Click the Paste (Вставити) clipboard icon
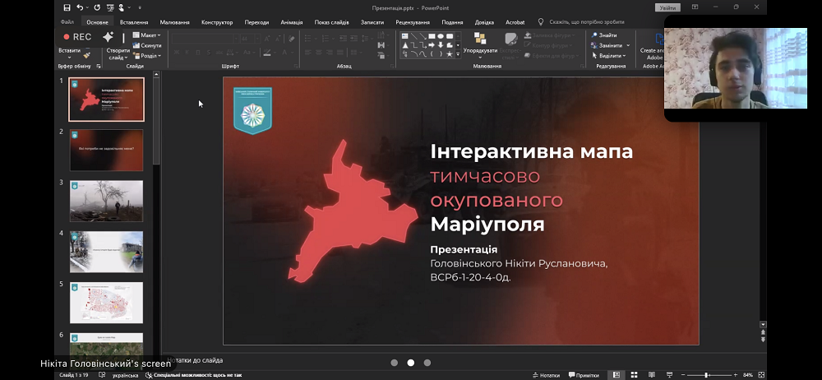 click(x=69, y=51)
